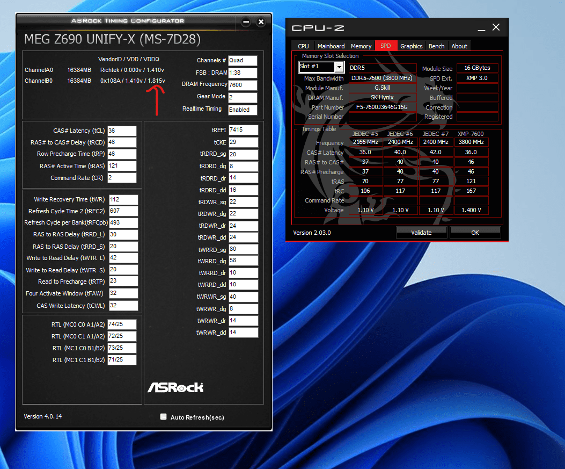Switch to the Memory tab in CPU-Z
This screenshot has height=469, width=565.
tap(361, 46)
